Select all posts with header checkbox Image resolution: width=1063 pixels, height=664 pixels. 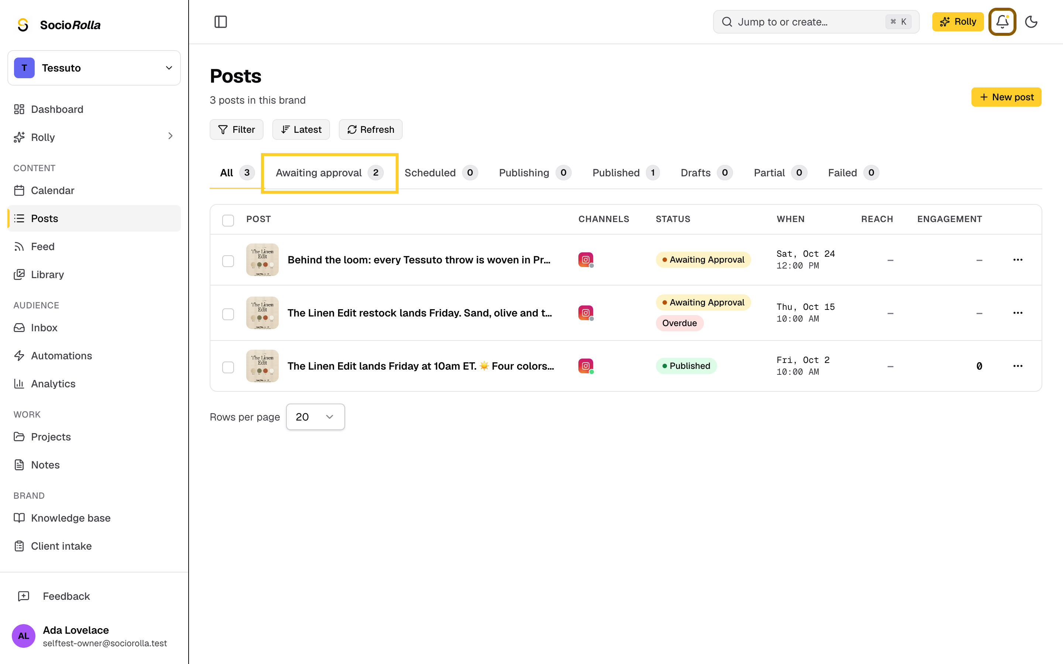tap(228, 220)
